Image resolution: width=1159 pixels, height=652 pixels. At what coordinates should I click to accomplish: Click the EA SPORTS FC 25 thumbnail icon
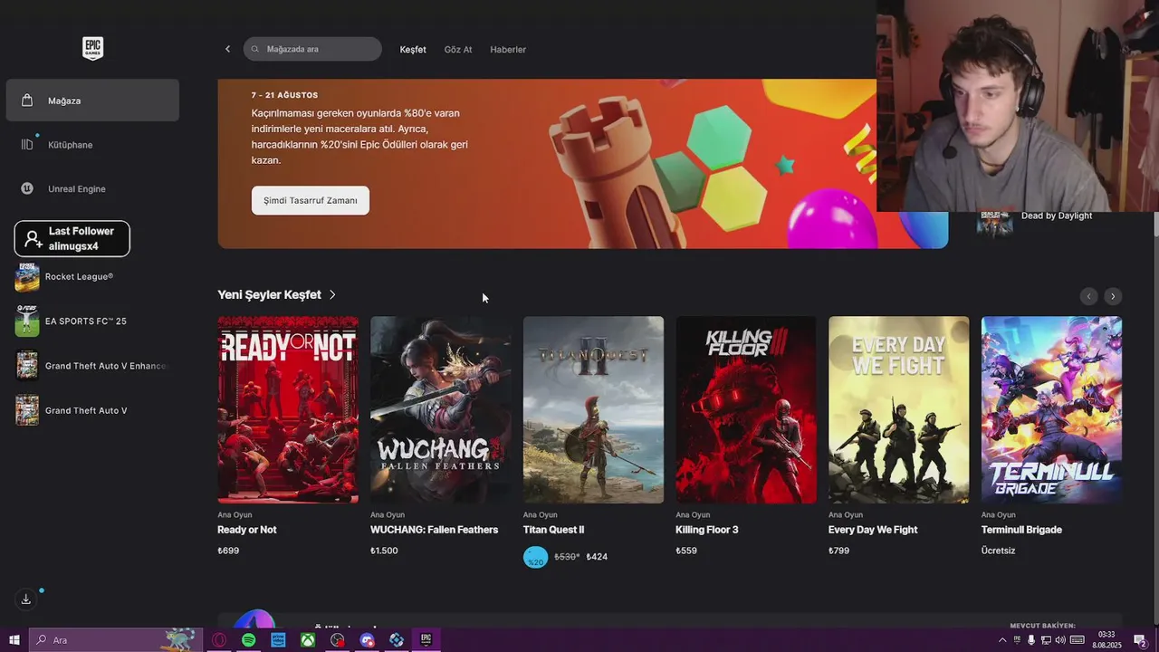(x=27, y=321)
